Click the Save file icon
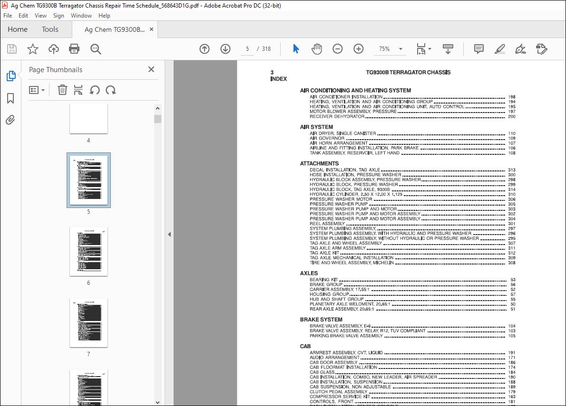The height and width of the screenshot is (406, 566). click(x=12, y=49)
